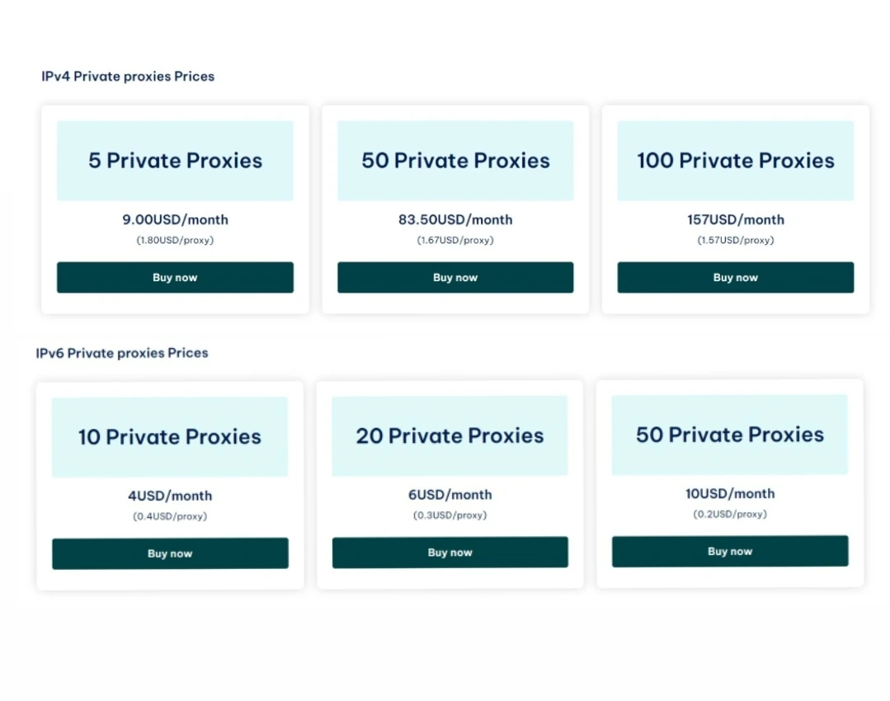This screenshot has height=701, width=890.
Task: Select the 100 Private Proxies banner
Action: pyautogui.click(x=736, y=161)
